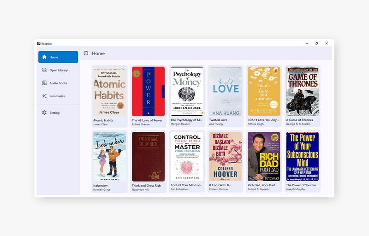369x236 pixels.
Task: Open the Atomic Habits book cover
Action: pos(110,91)
